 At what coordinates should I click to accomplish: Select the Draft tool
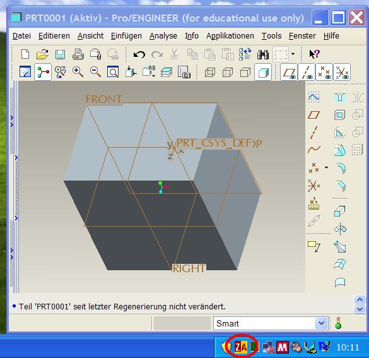pos(340,150)
